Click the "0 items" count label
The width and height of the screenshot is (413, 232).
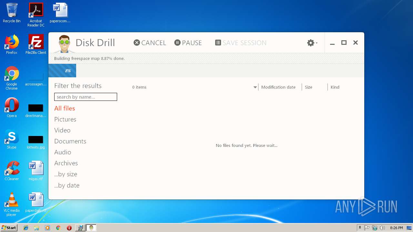139,87
